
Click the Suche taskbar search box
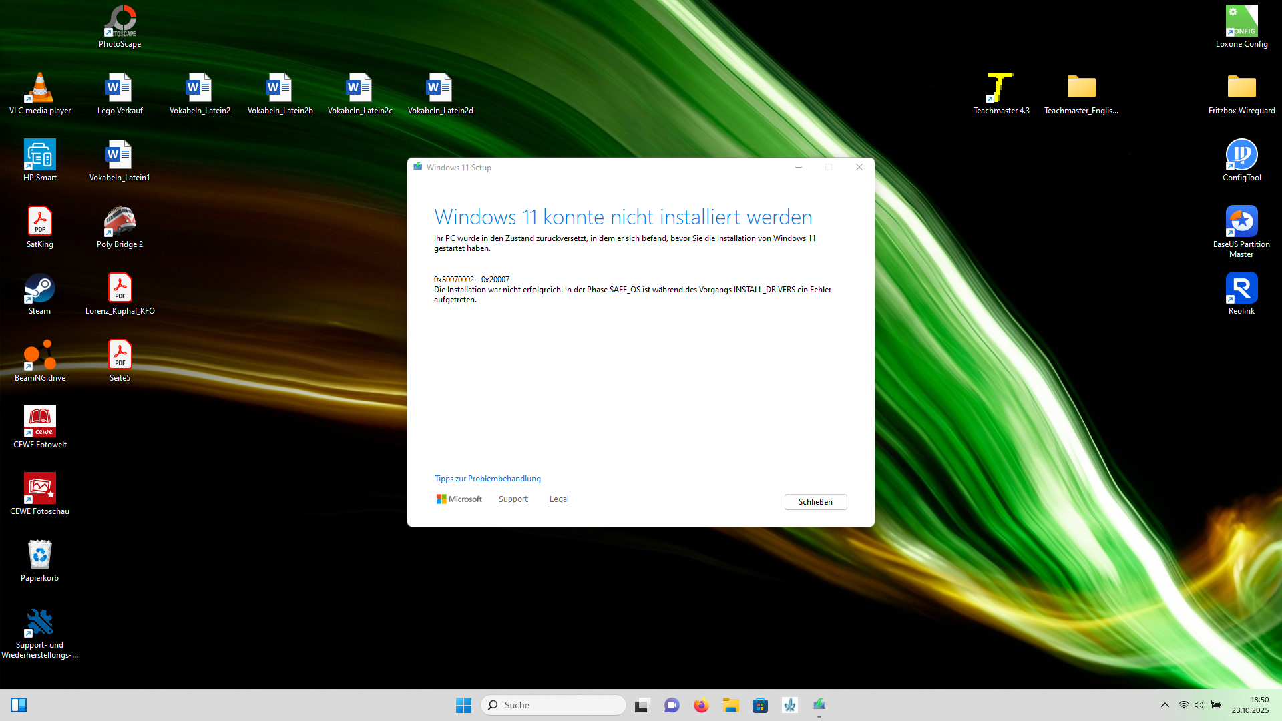tap(554, 705)
